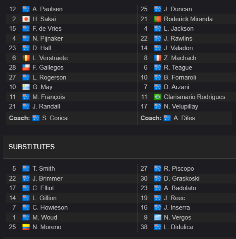This screenshot has width=236, height=239.
Task: Click the Portugal flag beside Roderick Miranda
Action: point(157,19)
